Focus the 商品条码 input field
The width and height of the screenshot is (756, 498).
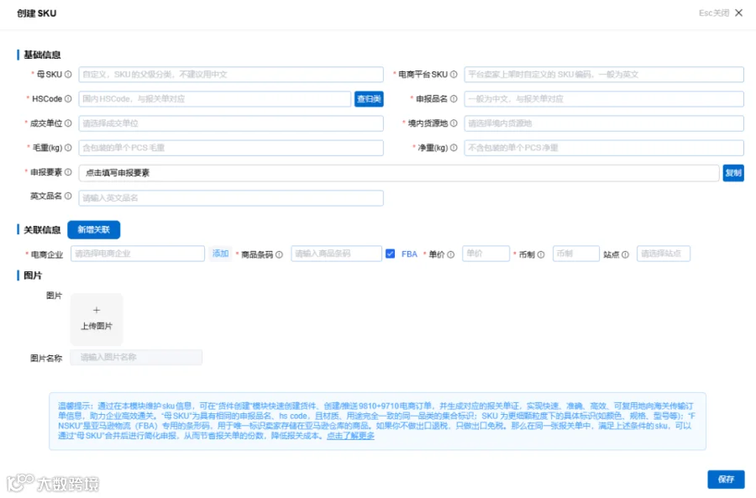coord(337,254)
